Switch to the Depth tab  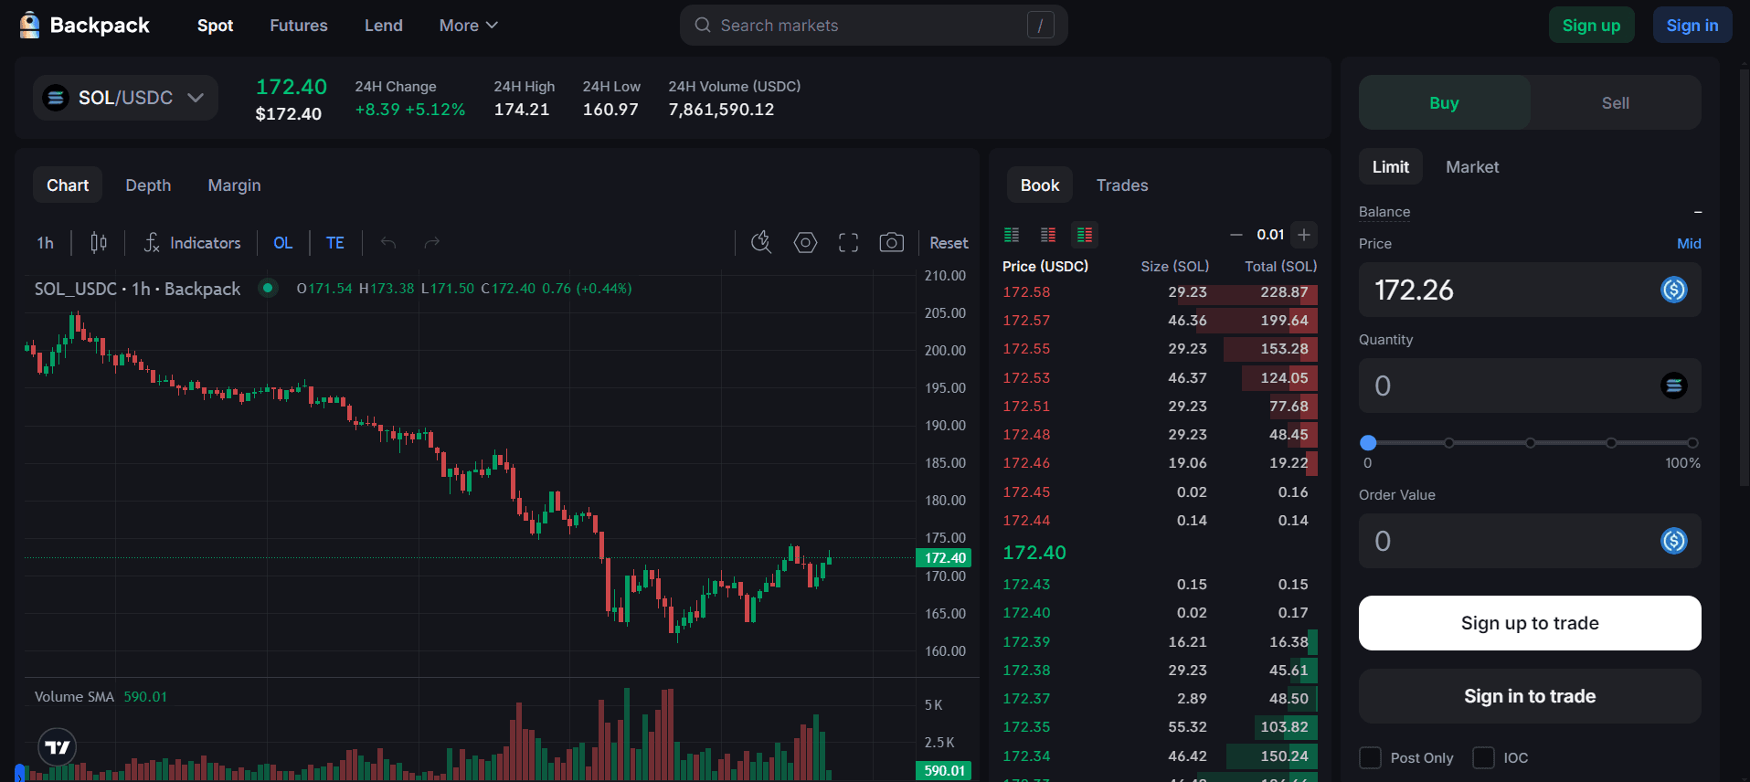click(148, 185)
